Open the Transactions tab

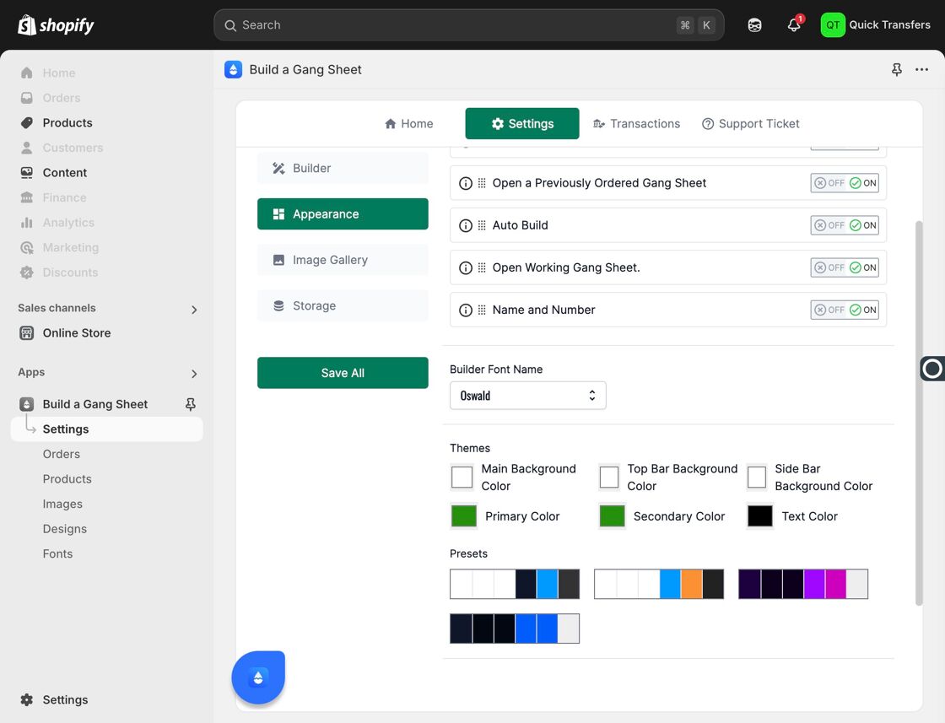coord(636,123)
